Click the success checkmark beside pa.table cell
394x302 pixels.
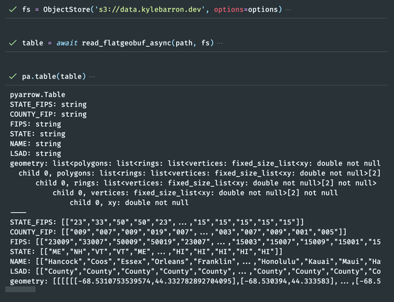[x=12, y=76]
